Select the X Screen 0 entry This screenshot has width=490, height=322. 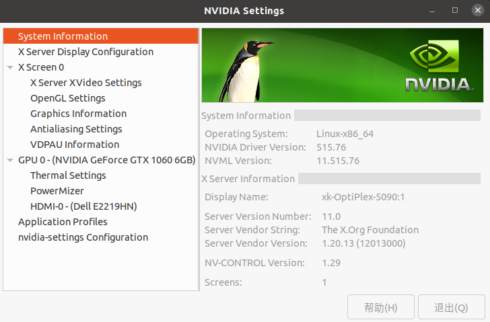click(41, 67)
